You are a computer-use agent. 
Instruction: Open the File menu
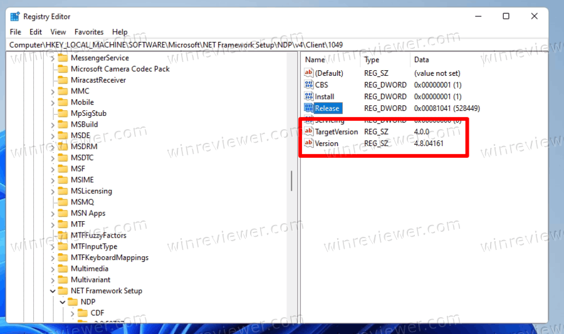tap(15, 32)
